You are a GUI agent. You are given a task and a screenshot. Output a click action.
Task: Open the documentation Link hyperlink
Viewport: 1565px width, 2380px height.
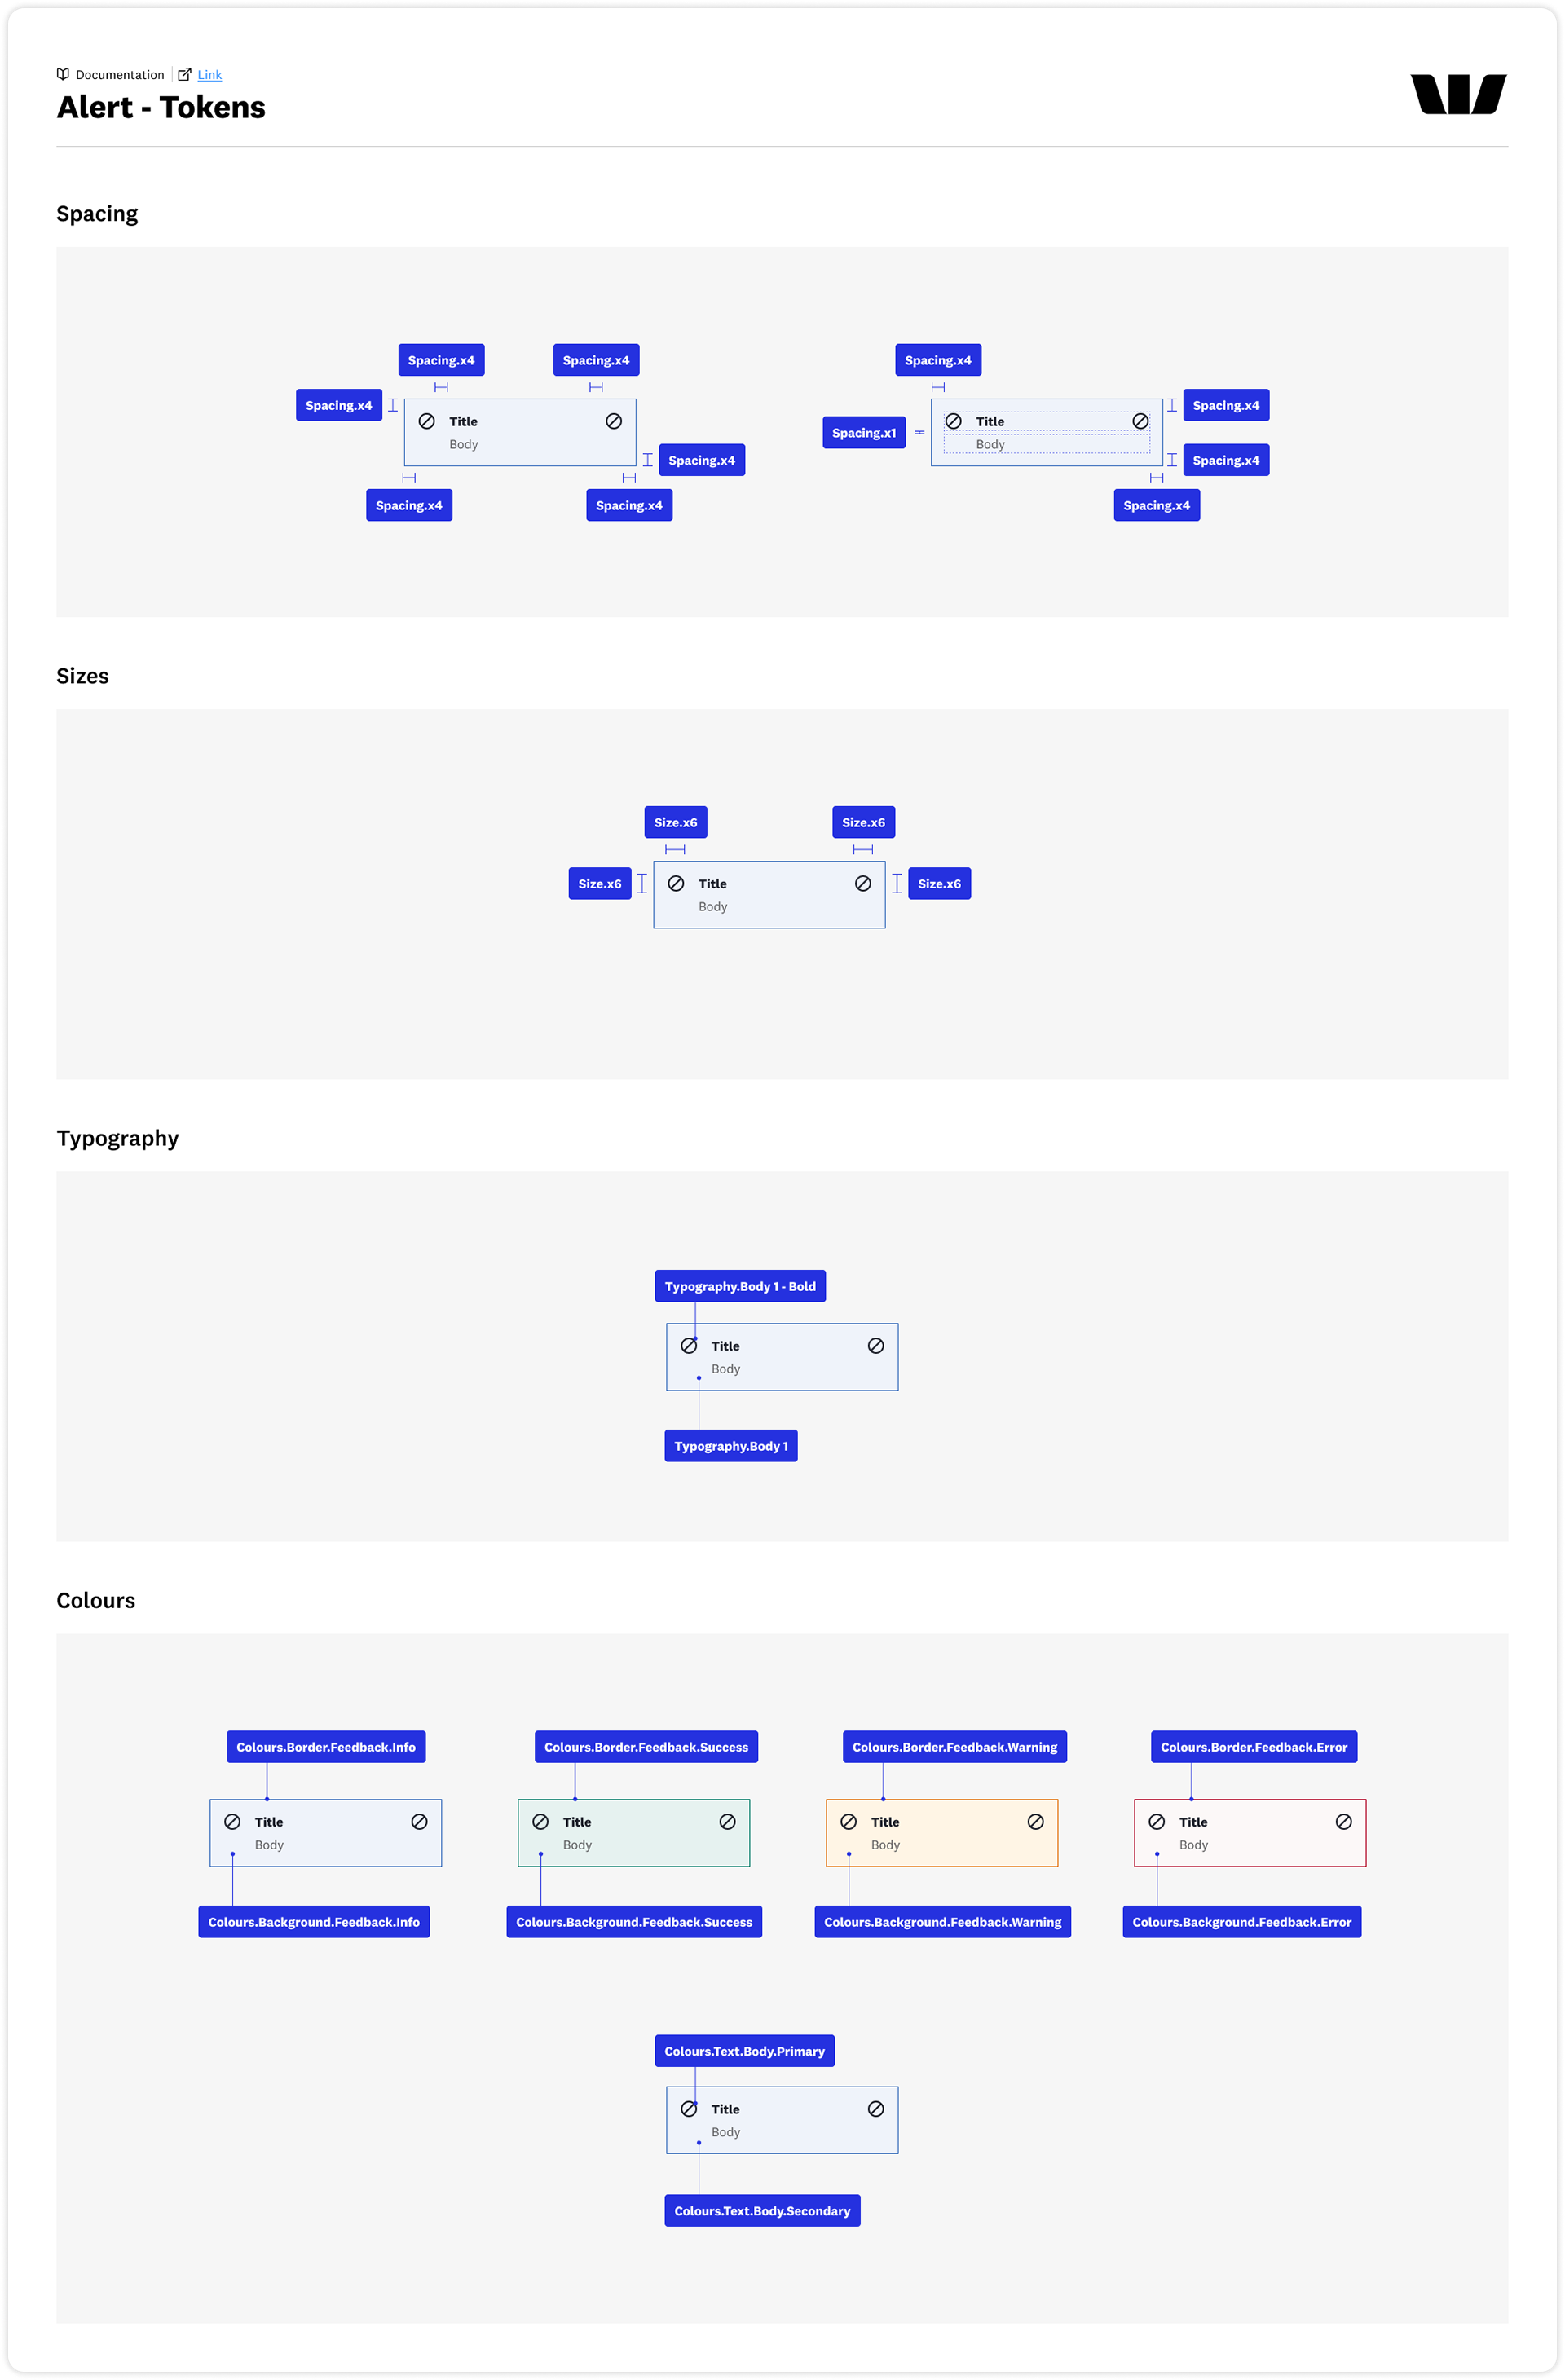209,75
